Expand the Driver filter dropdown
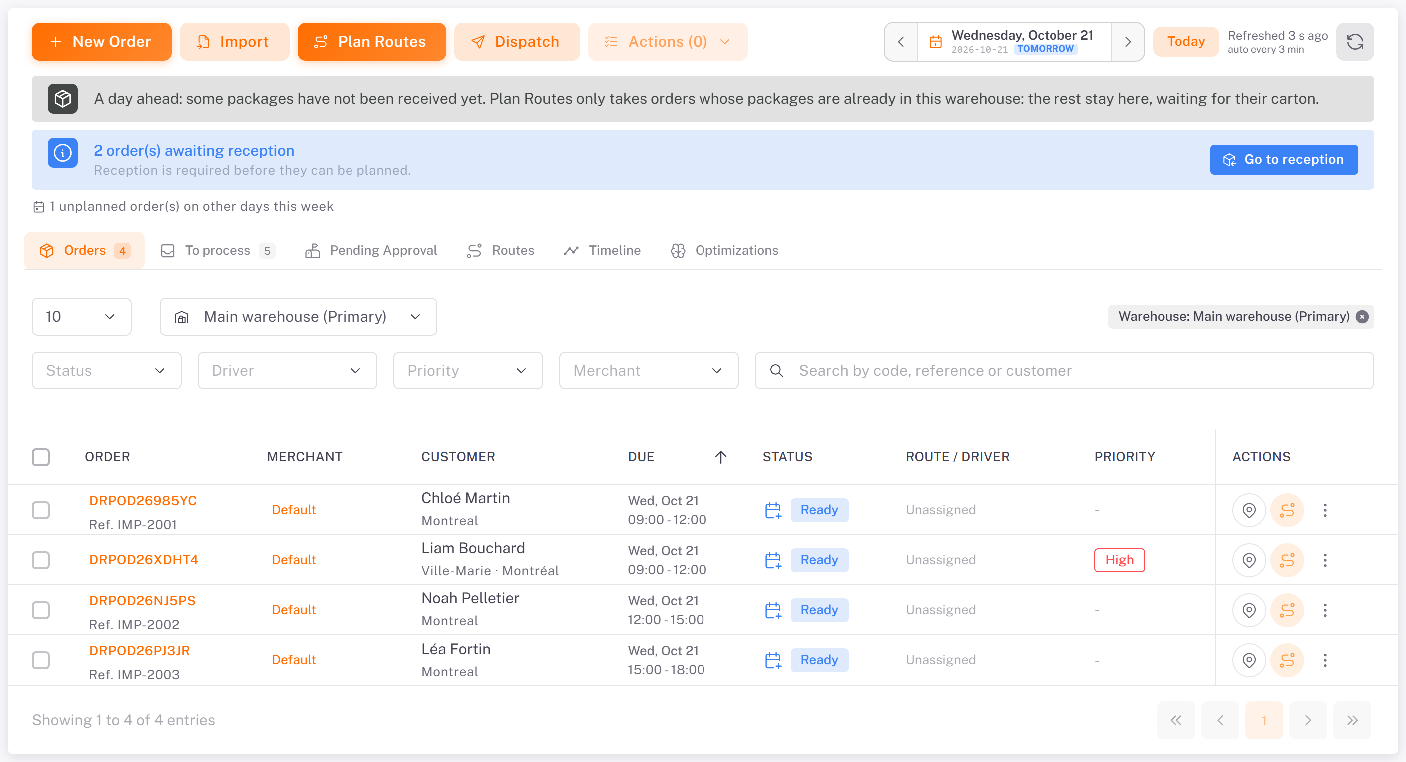 pyautogui.click(x=287, y=371)
